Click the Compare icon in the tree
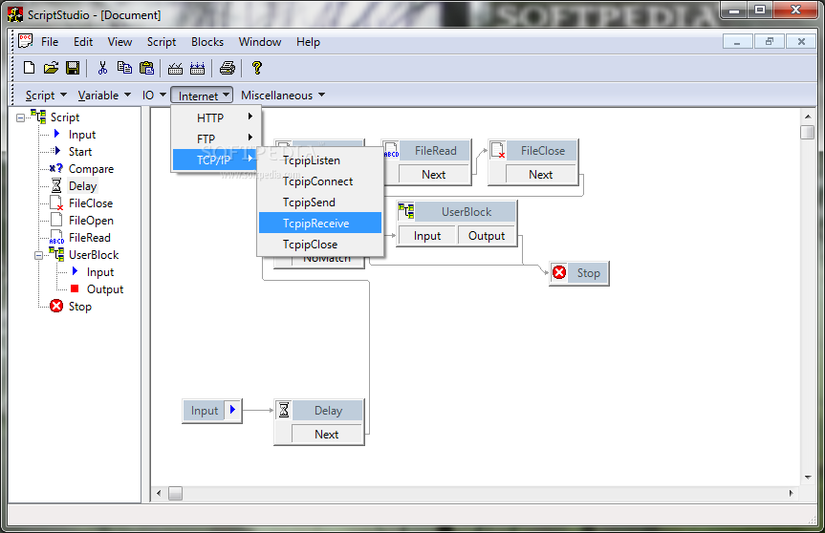825x533 pixels. (56, 168)
